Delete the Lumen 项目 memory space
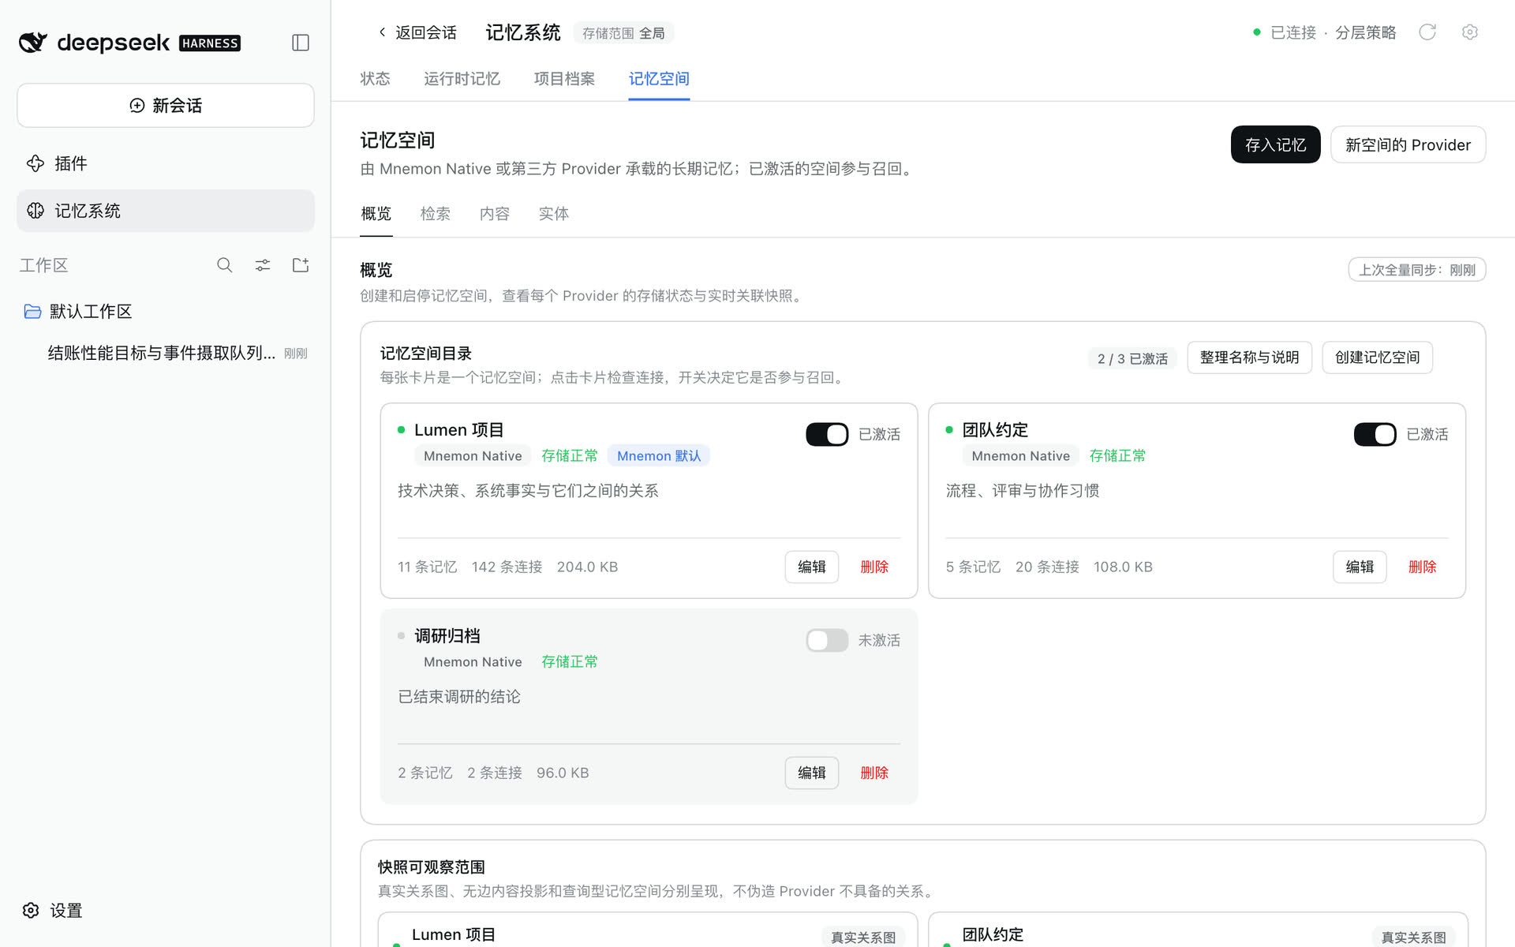 (874, 567)
